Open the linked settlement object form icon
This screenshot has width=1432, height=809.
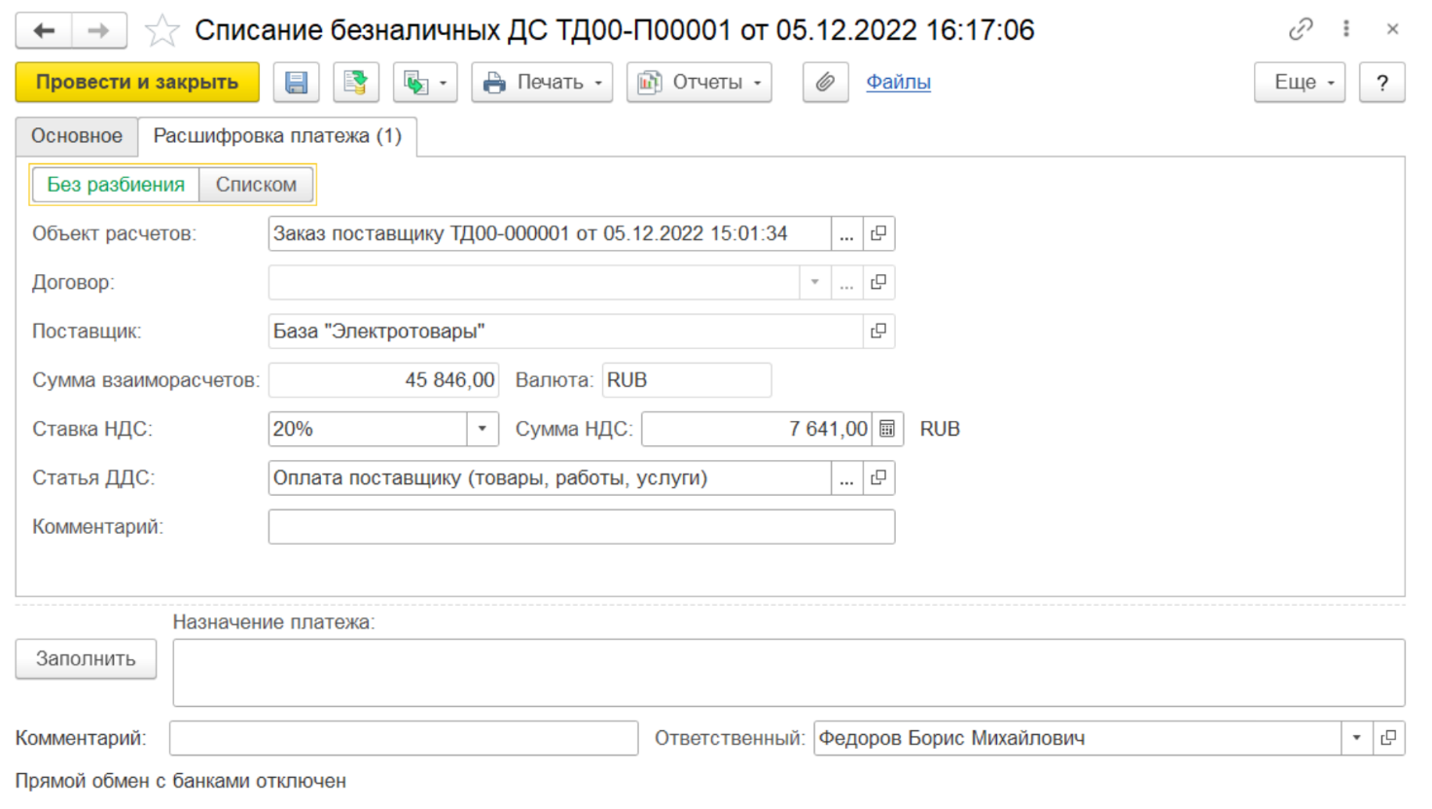pos(878,234)
